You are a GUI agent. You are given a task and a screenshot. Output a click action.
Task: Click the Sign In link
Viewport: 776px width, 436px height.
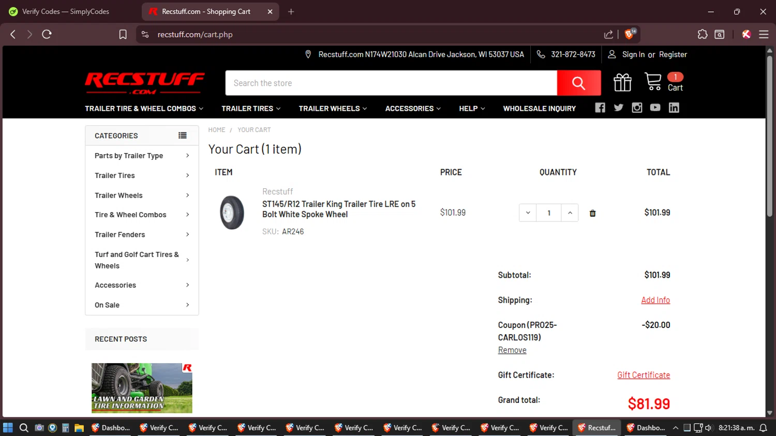tap(633, 54)
